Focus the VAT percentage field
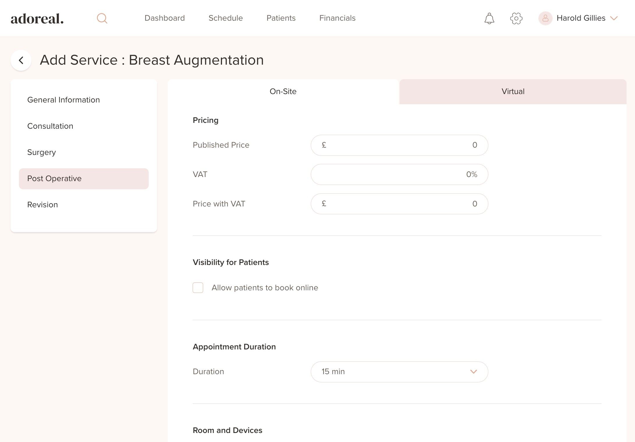635x442 pixels. point(399,174)
